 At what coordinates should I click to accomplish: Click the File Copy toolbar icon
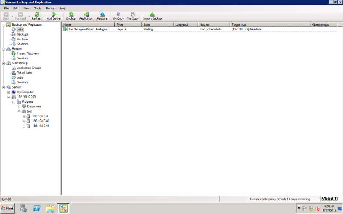(132, 15)
